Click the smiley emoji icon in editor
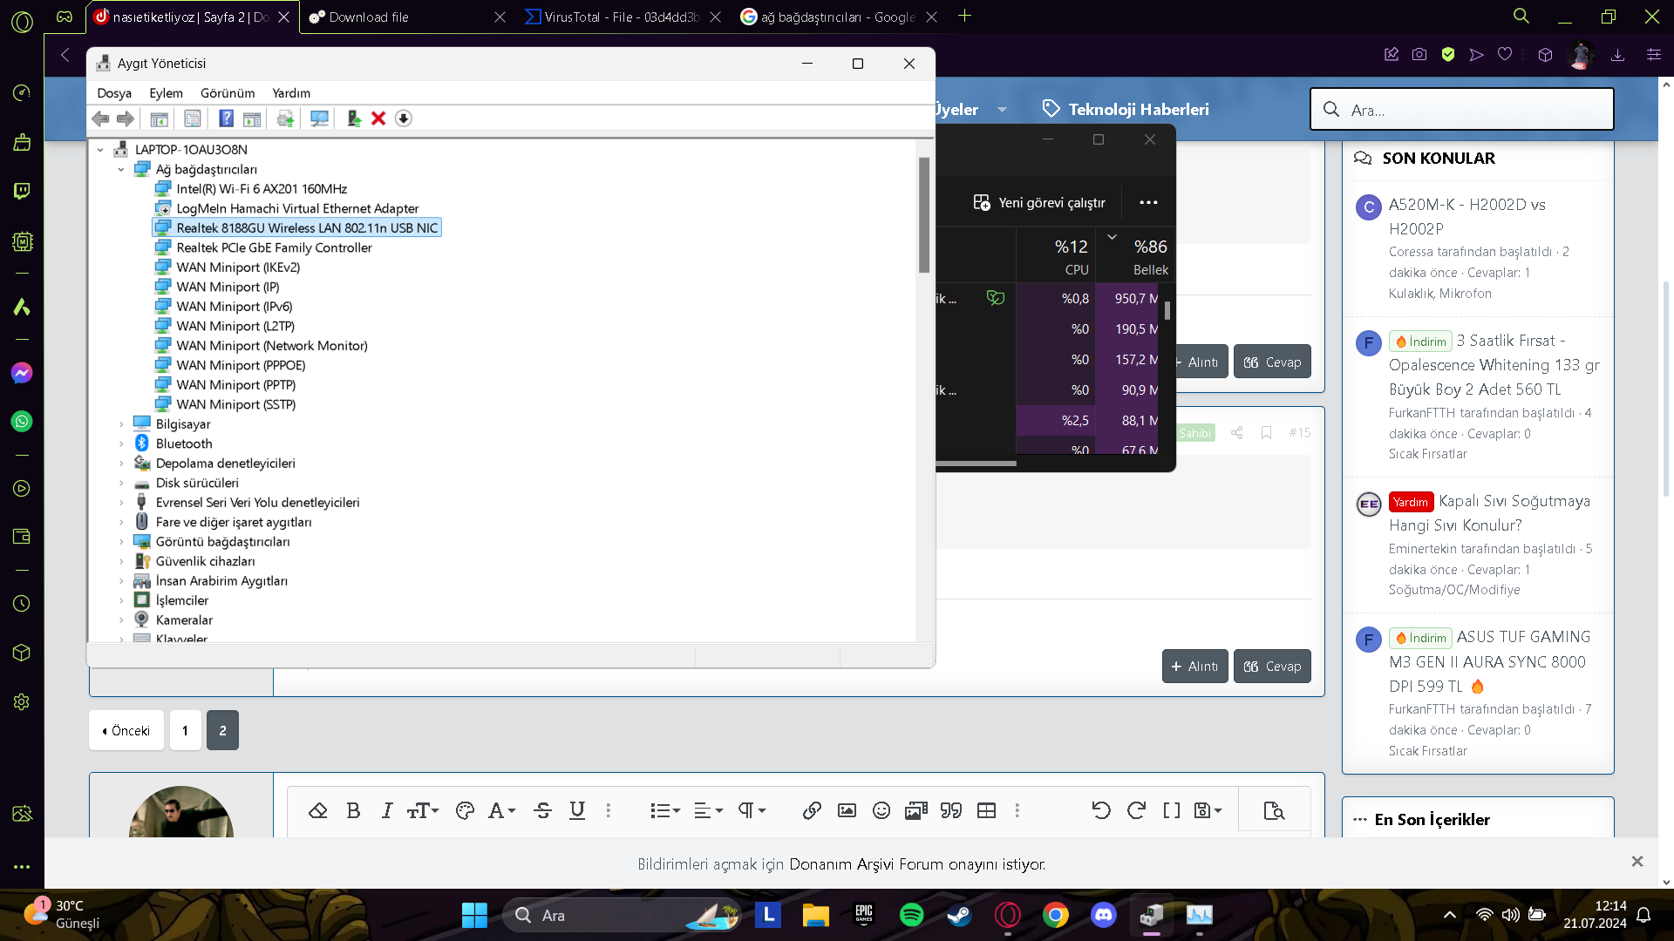This screenshot has height=941, width=1674. click(x=881, y=811)
